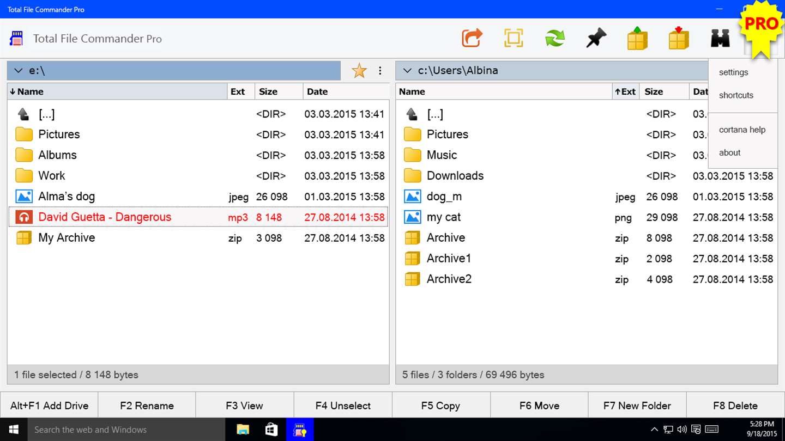Click the Total File Commander app logo icon
Screen dimensions: 785x441
16,38
